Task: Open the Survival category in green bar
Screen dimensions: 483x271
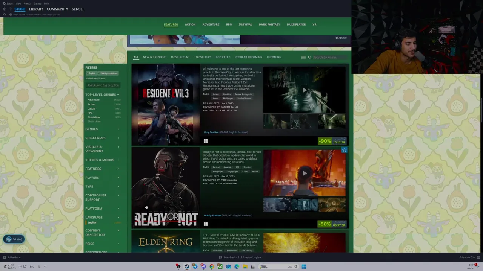Action: tap(245, 24)
